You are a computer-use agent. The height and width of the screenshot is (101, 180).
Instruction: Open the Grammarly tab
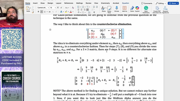point(105,3)
